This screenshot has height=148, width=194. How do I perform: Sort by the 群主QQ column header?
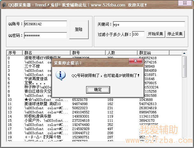point(153,53)
